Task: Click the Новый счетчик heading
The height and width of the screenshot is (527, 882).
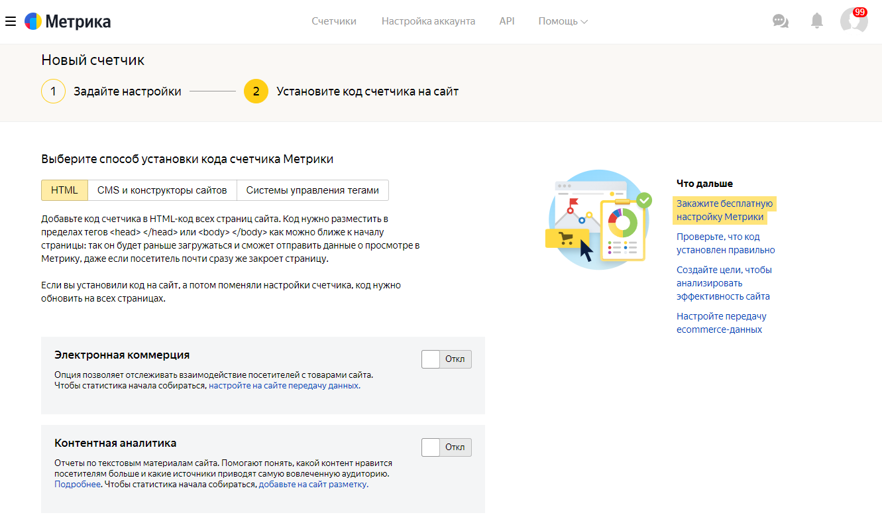Action: [x=93, y=60]
